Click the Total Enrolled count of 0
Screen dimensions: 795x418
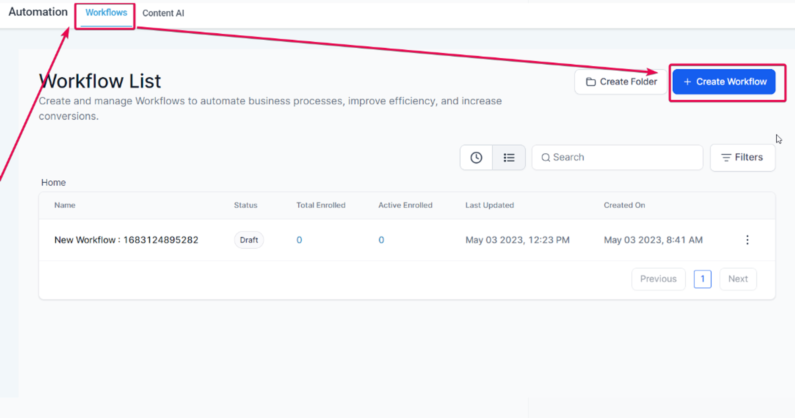[299, 240]
